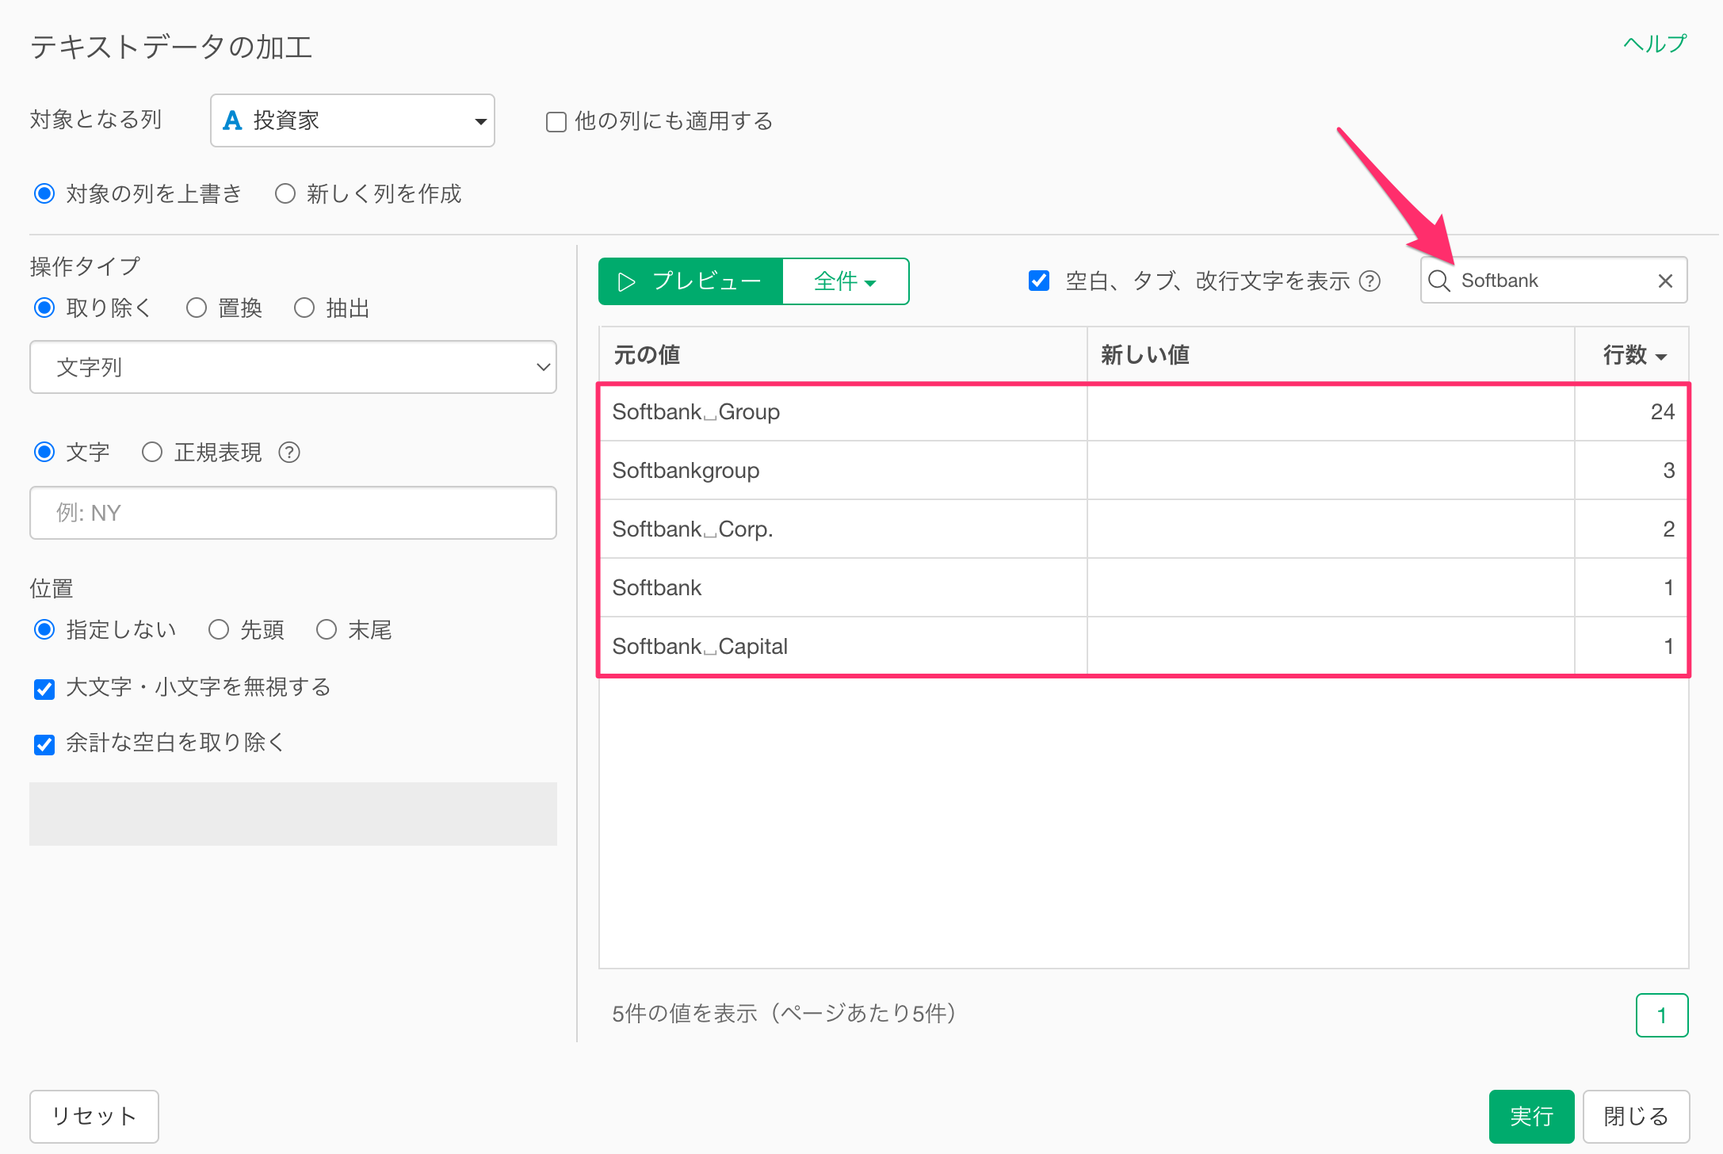Click the 実行 button
This screenshot has width=1723, height=1154.
[x=1531, y=1116]
